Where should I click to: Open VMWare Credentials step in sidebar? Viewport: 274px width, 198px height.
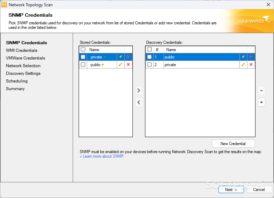pos(26,58)
